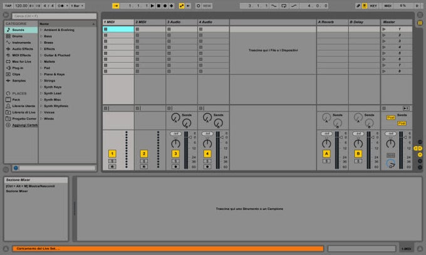Select Audio Effects category

pos(21,49)
